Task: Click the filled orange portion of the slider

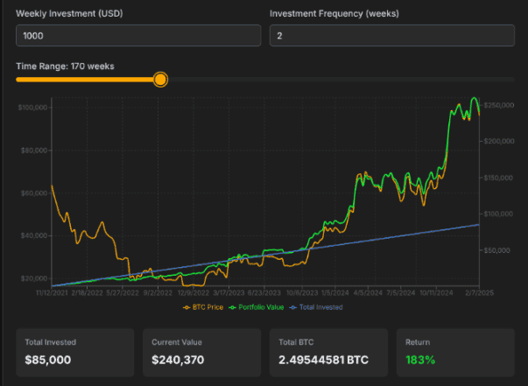Action: pyautogui.click(x=86, y=80)
